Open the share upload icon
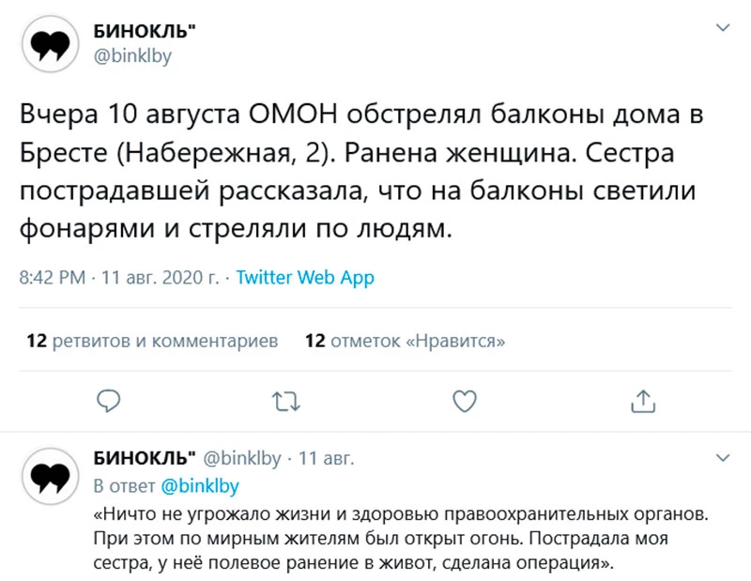 coord(643,402)
